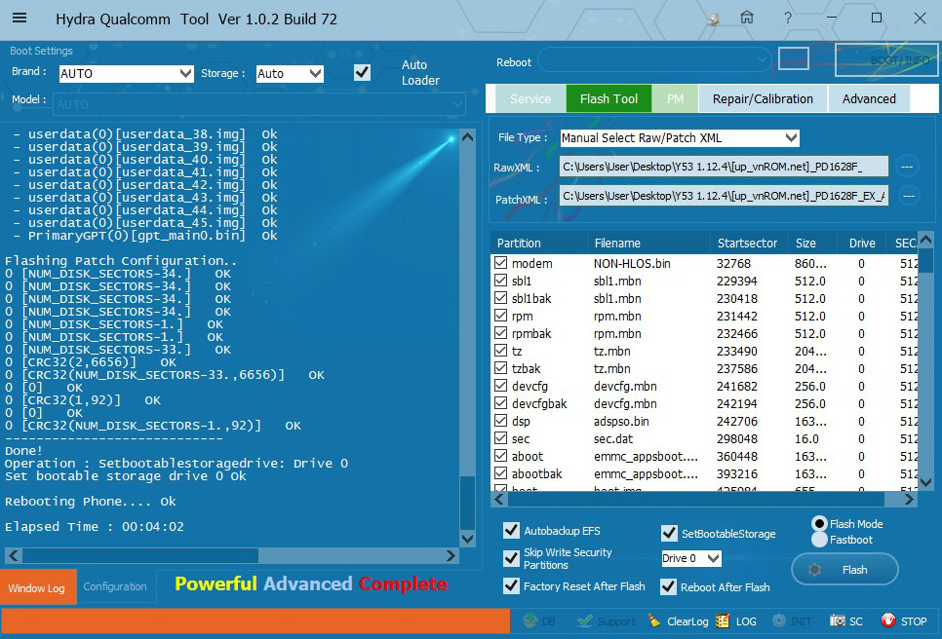Click the log horizontal scrollbar thumb
Screen dimensions: 942x639
(140, 555)
